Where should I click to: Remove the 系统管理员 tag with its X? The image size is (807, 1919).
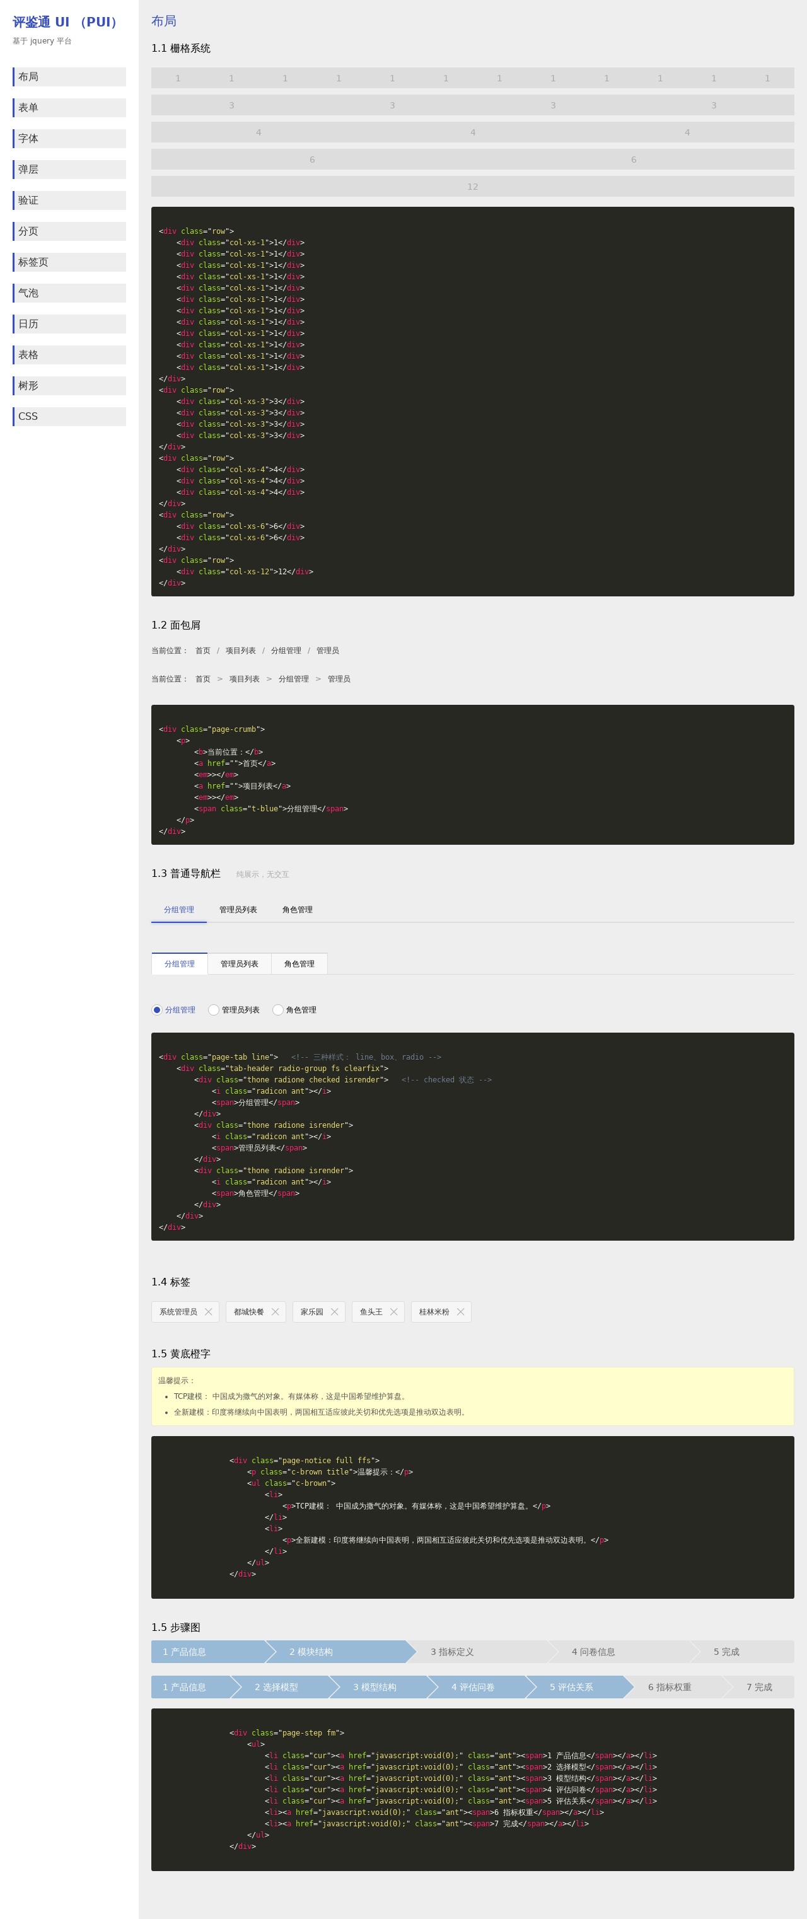tap(208, 1312)
